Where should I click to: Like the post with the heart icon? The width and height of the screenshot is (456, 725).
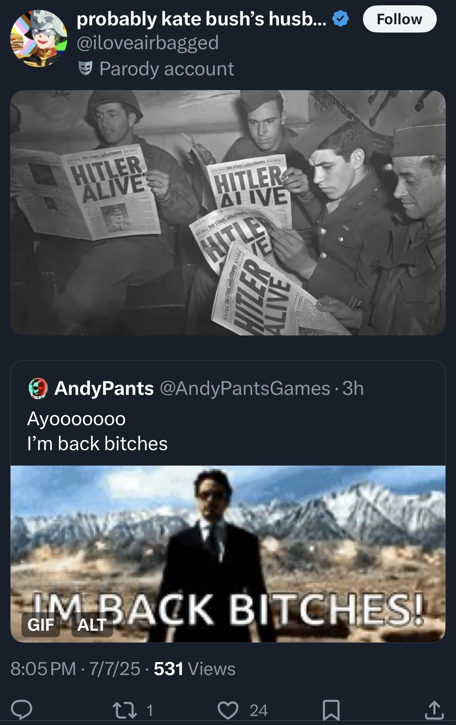tap(228, 710)
